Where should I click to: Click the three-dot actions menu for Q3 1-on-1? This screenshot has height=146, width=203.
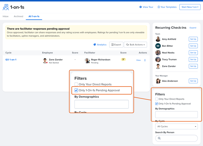pyautogui.click(x=145, y=60)
